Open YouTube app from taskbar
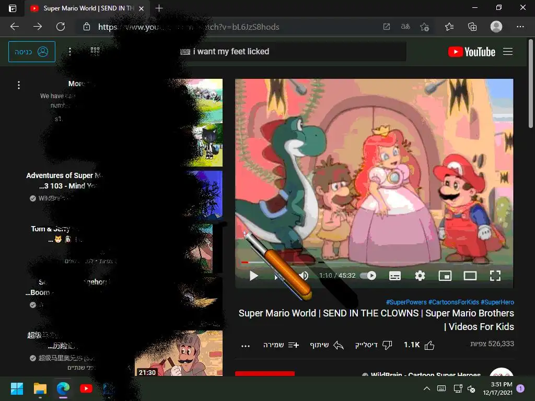The height and width of the screenshot is (401, 535). point(86,388)
